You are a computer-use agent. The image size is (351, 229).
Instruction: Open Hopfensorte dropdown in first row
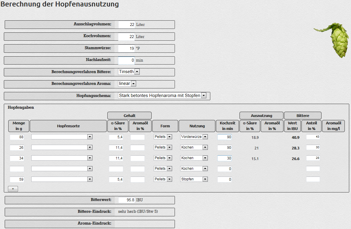pos(62,137)
